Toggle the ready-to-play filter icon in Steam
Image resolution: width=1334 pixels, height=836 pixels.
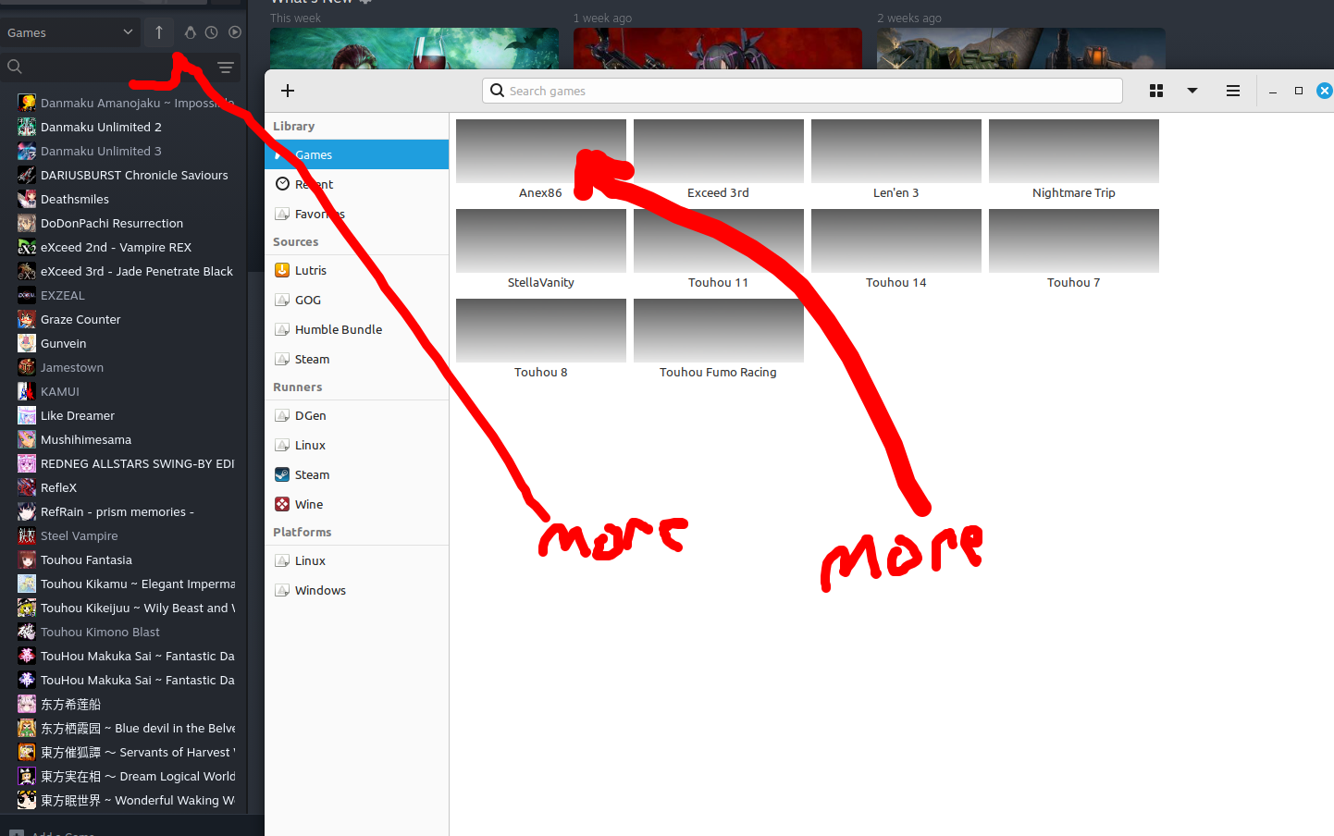pyautogui.click(x=235, y=32)
